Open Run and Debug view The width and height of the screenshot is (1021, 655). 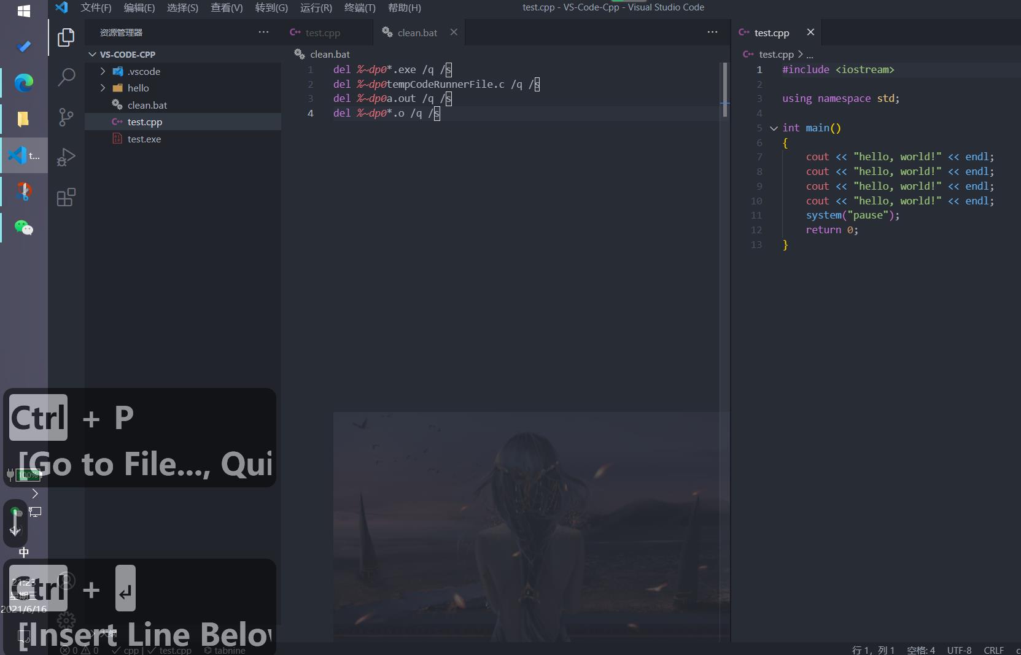66,157
